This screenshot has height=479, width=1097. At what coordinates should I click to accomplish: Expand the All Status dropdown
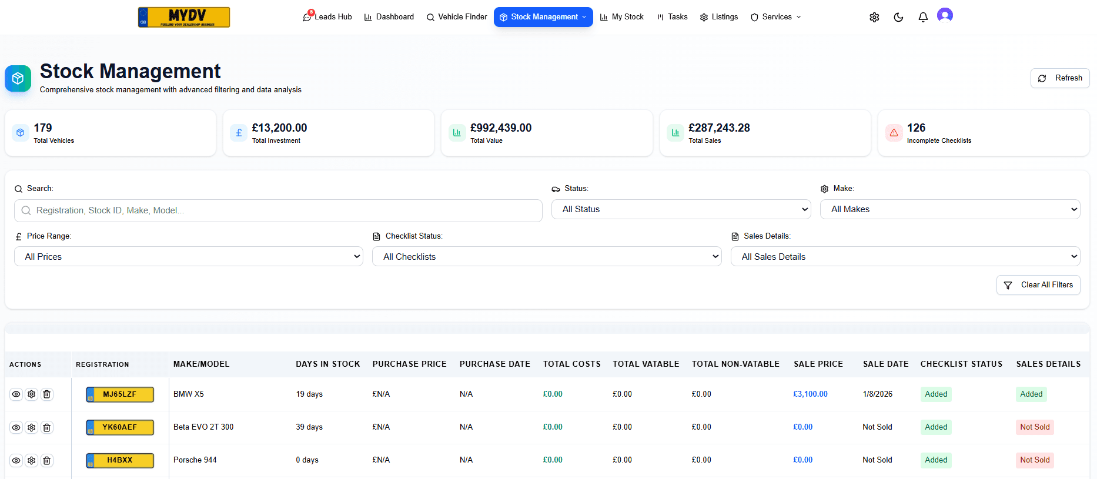(681, 209)
